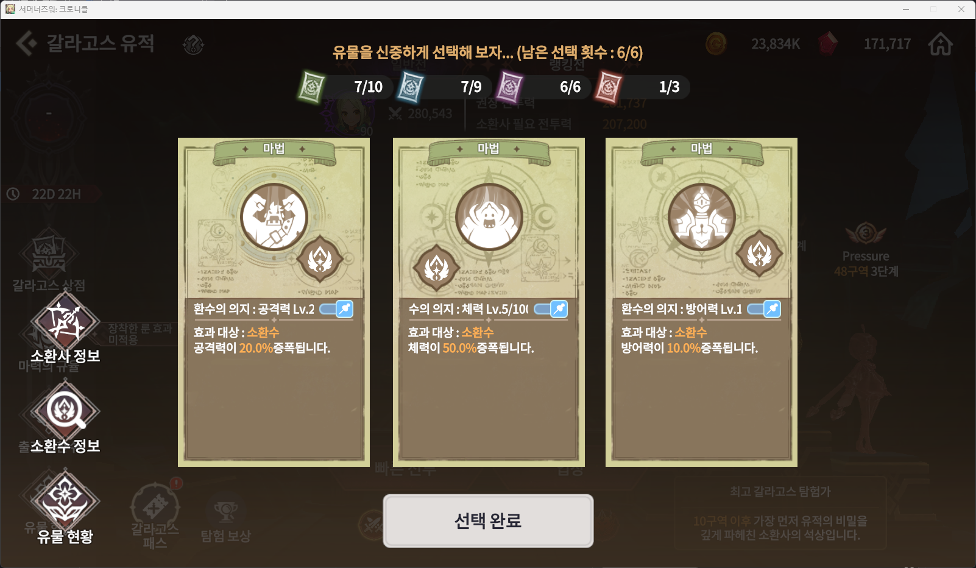The image size is (976, 568).
Task: Click the help question mark icon
Action: coord(194,44)
